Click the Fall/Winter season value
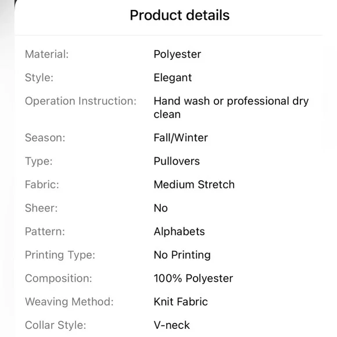This screenshot has width=337, height=337. click(x=181, y=138)
